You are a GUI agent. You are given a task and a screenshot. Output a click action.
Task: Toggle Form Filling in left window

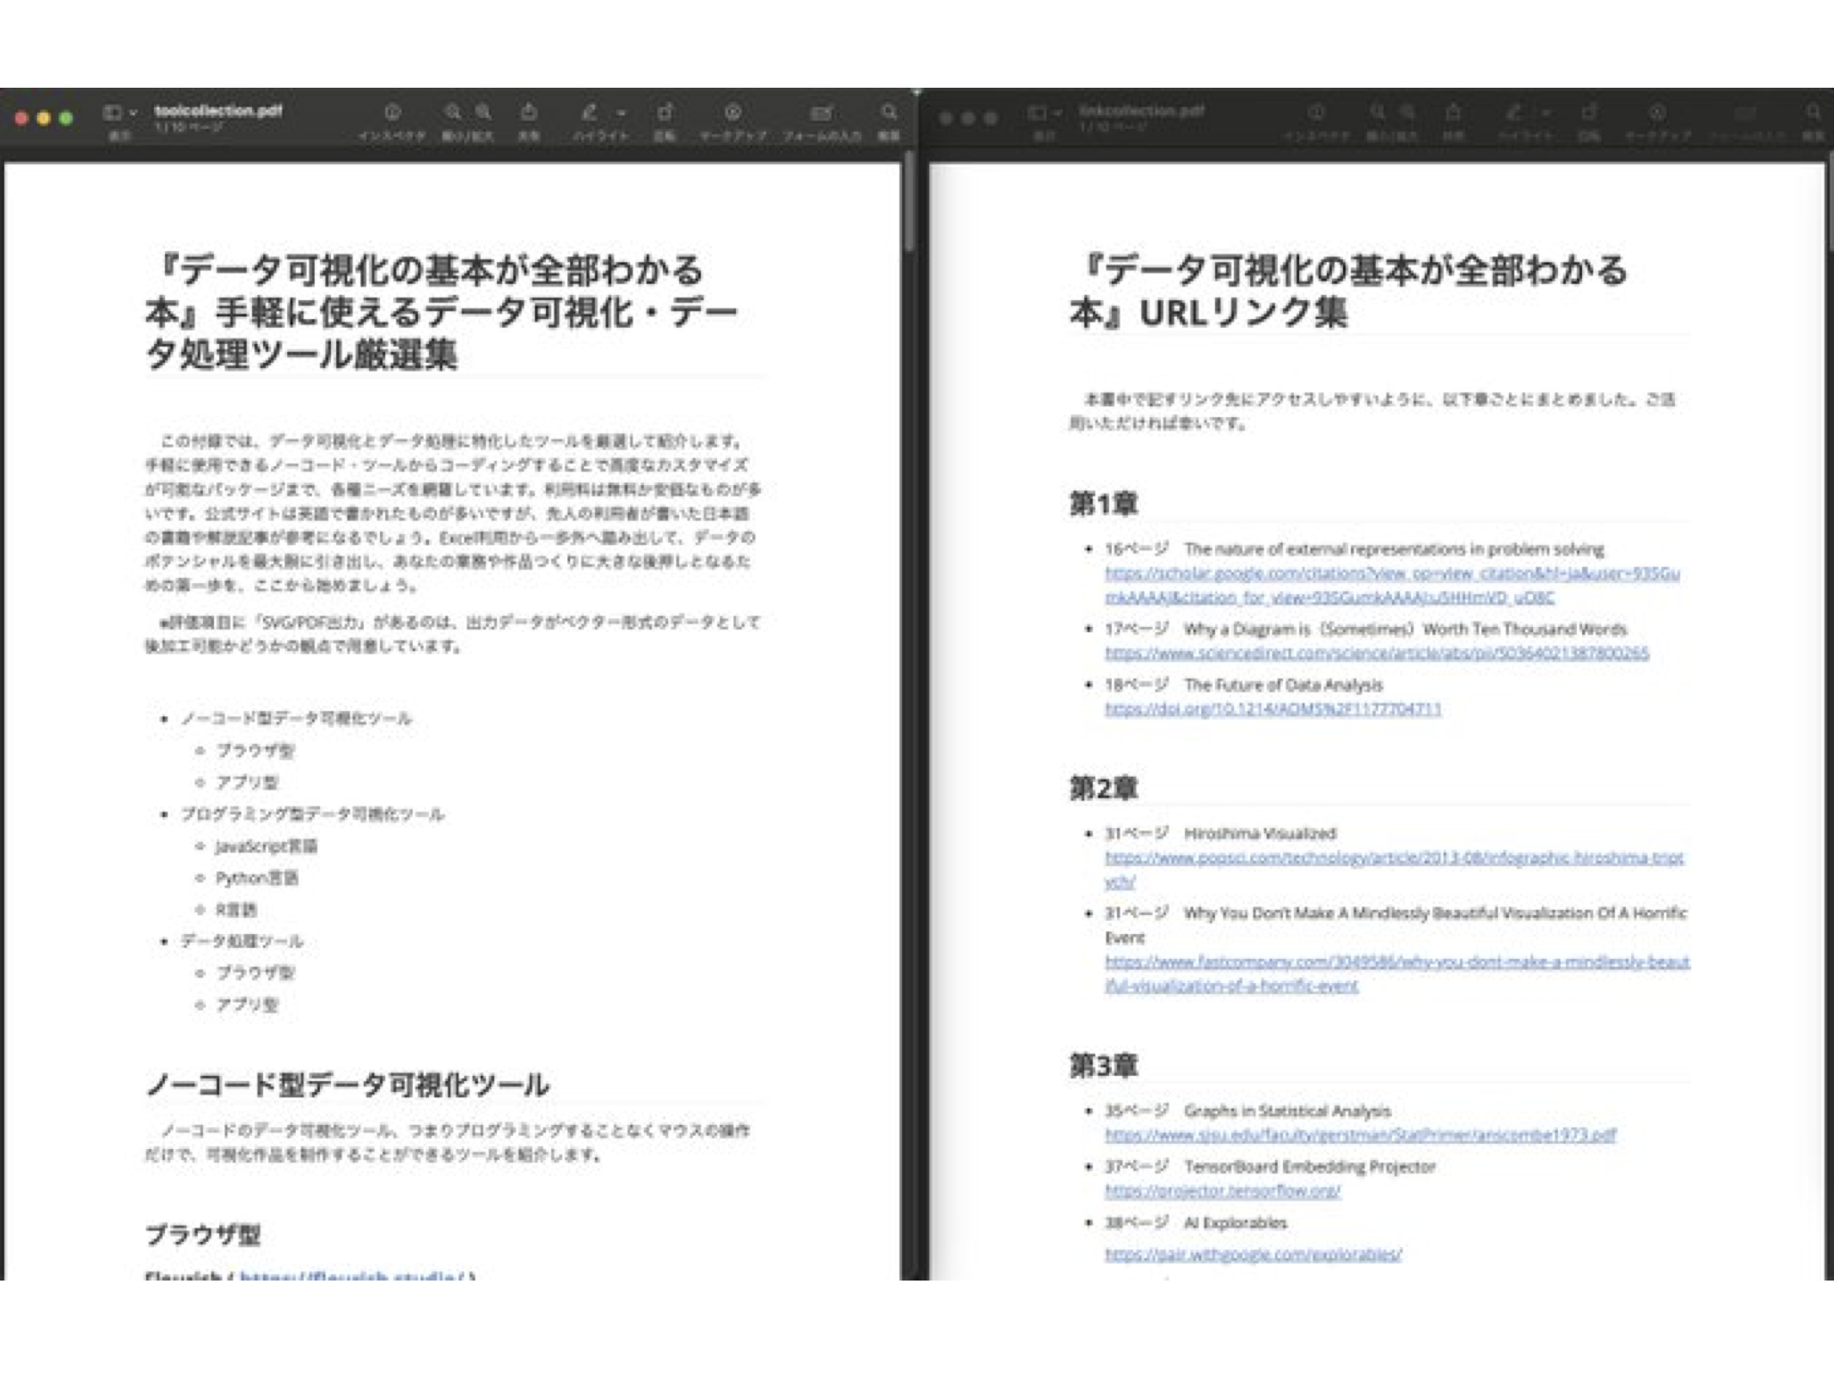tap(821, 113)
